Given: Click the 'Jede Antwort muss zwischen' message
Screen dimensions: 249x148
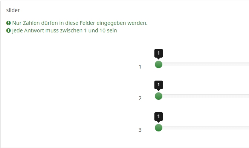Looking at the screenshot, I should click(x=64, y=31).
